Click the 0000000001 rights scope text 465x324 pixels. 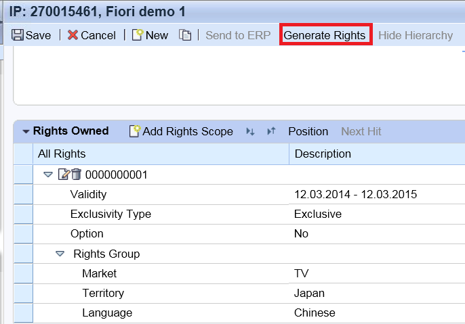tap(117, 175)
